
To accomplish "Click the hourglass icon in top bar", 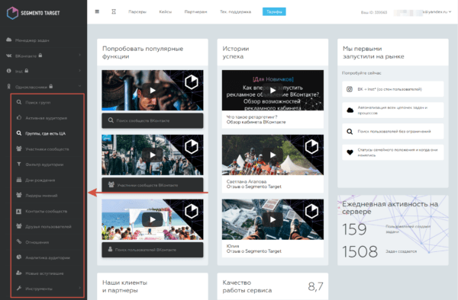I will tap(114, 11).
